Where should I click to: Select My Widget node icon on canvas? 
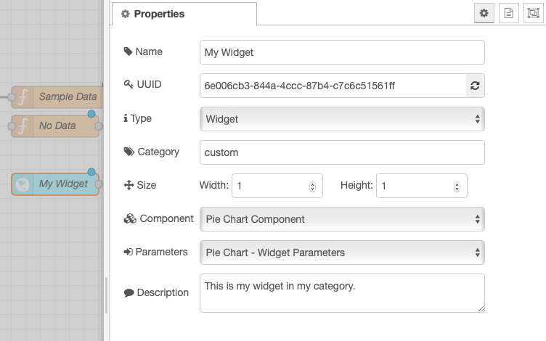point(23,184)
